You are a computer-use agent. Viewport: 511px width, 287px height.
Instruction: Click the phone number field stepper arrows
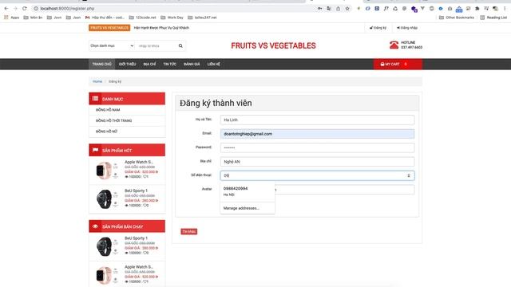tap(409, 175)
